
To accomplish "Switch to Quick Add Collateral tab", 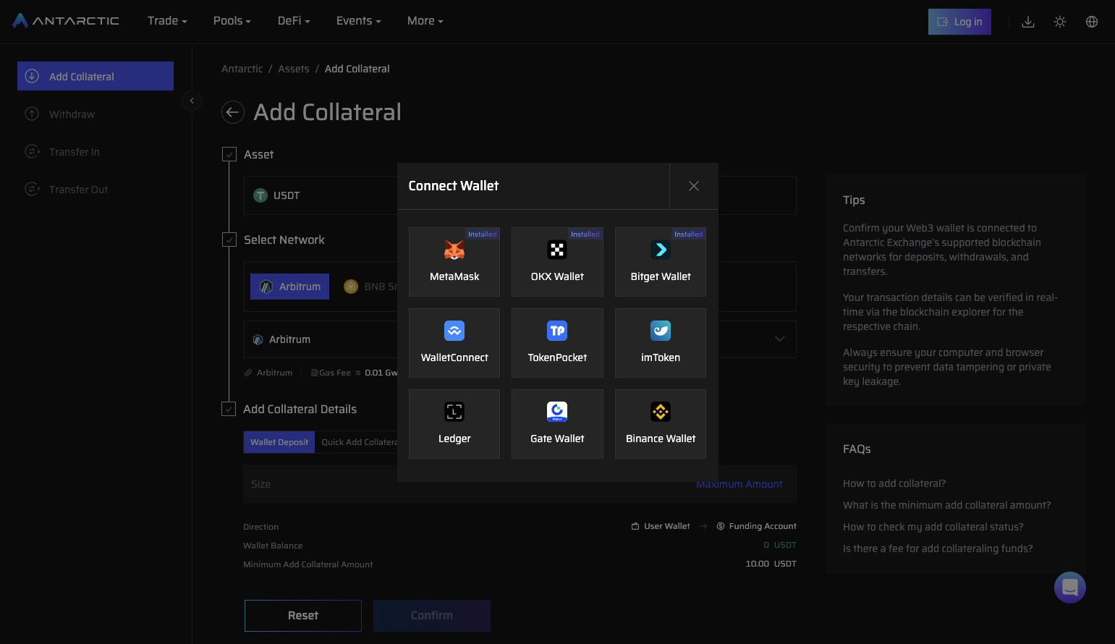I will pos(360,442).
